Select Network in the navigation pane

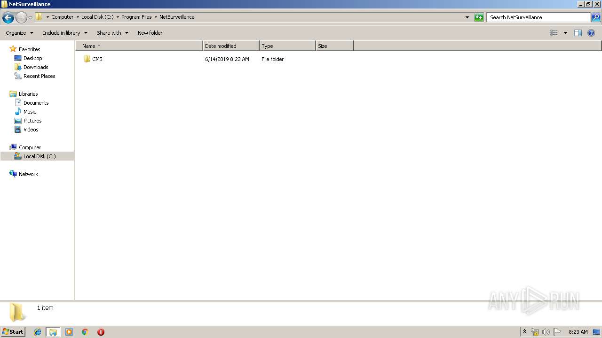tap(24, 174)
